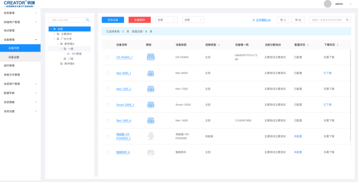
Task: Collapse the 广州大学 tree node
Action: 55,39
